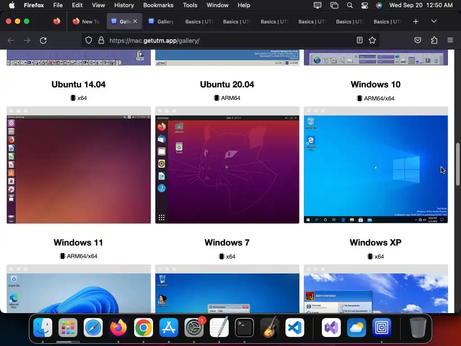
Task: Click the Wed Sep 20 12:50 AM clock
Action: (x=421, y=5)
